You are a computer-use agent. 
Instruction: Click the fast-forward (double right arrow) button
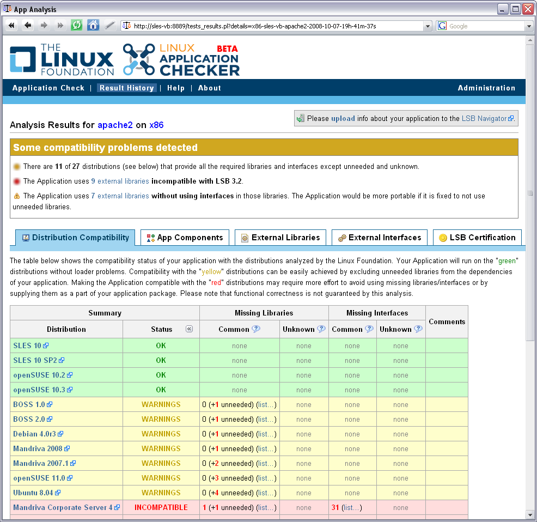tap(60, 26)
